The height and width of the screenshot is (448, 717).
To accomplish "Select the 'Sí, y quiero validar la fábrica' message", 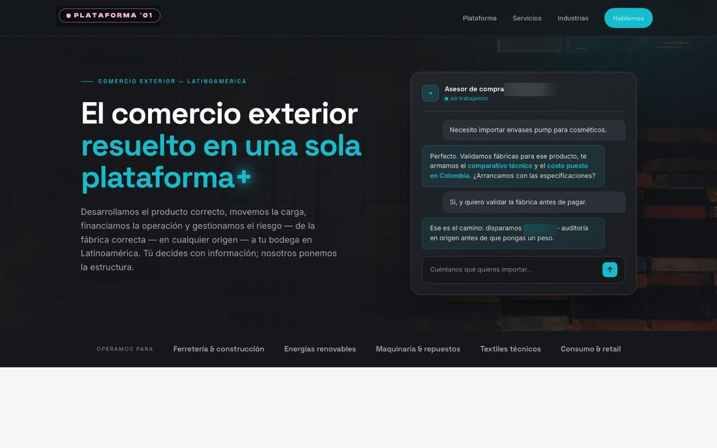I will (x=534, y=202).
